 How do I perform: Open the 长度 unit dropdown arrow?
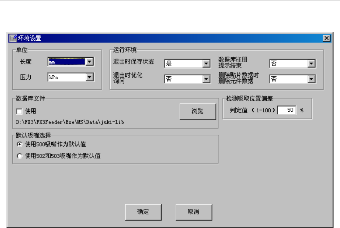[90, 62]
